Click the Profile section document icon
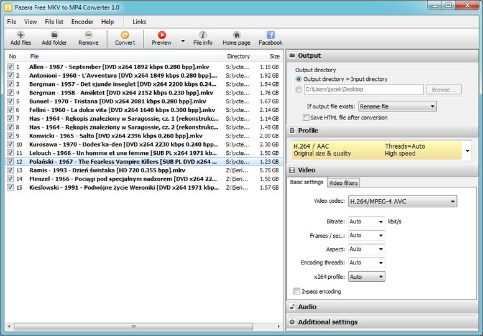 (292, 131)
